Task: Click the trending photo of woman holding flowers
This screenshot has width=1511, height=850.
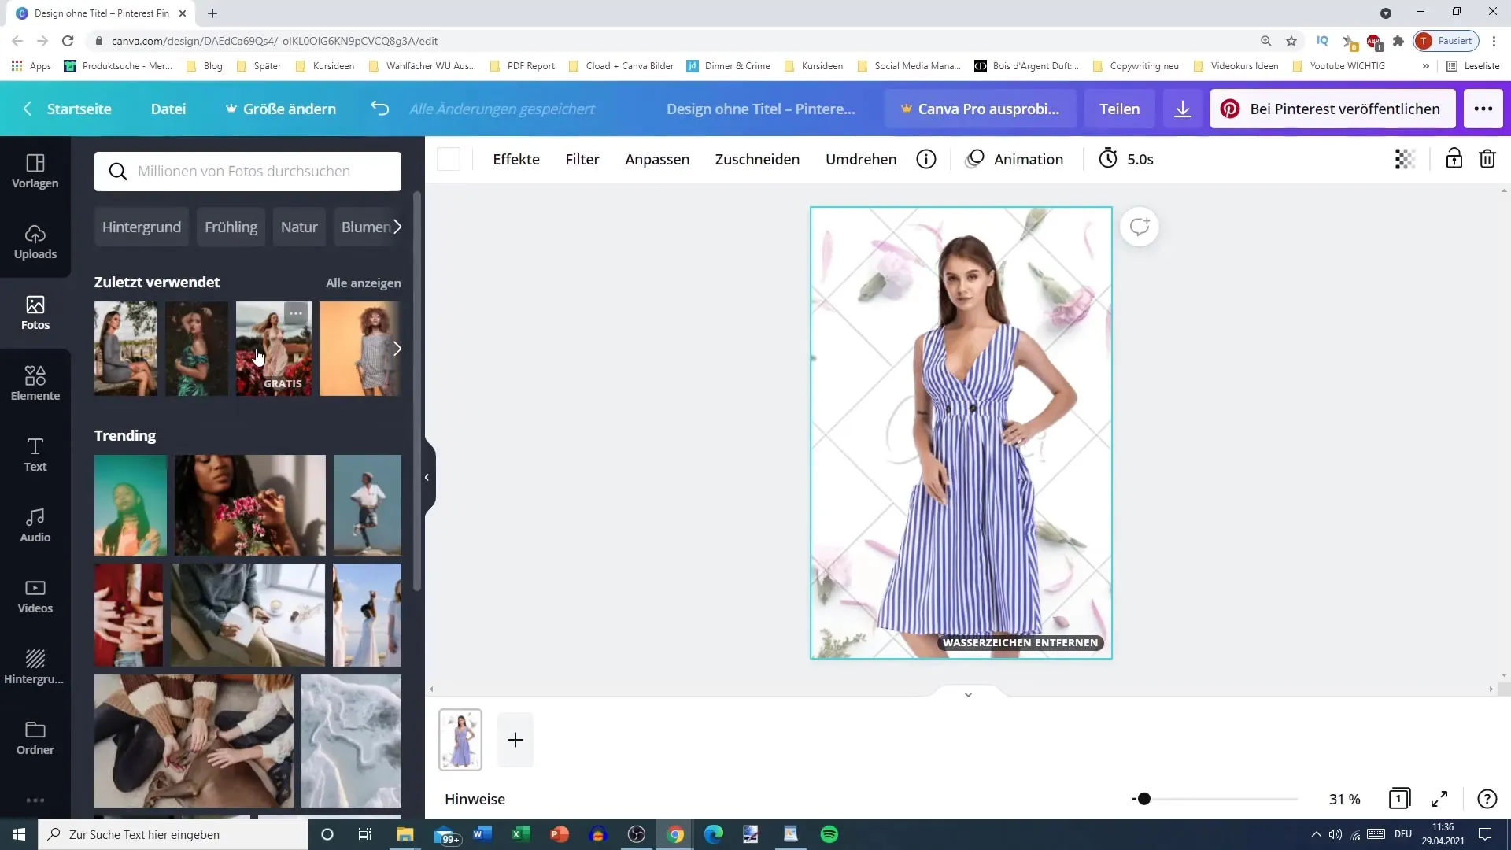Action: pyautogui.click(x=249, y=505)
